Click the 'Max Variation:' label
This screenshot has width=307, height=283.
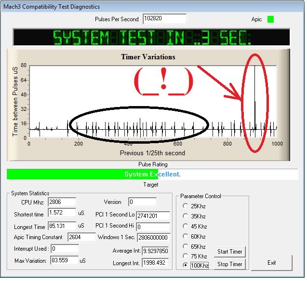pos(30,261)
